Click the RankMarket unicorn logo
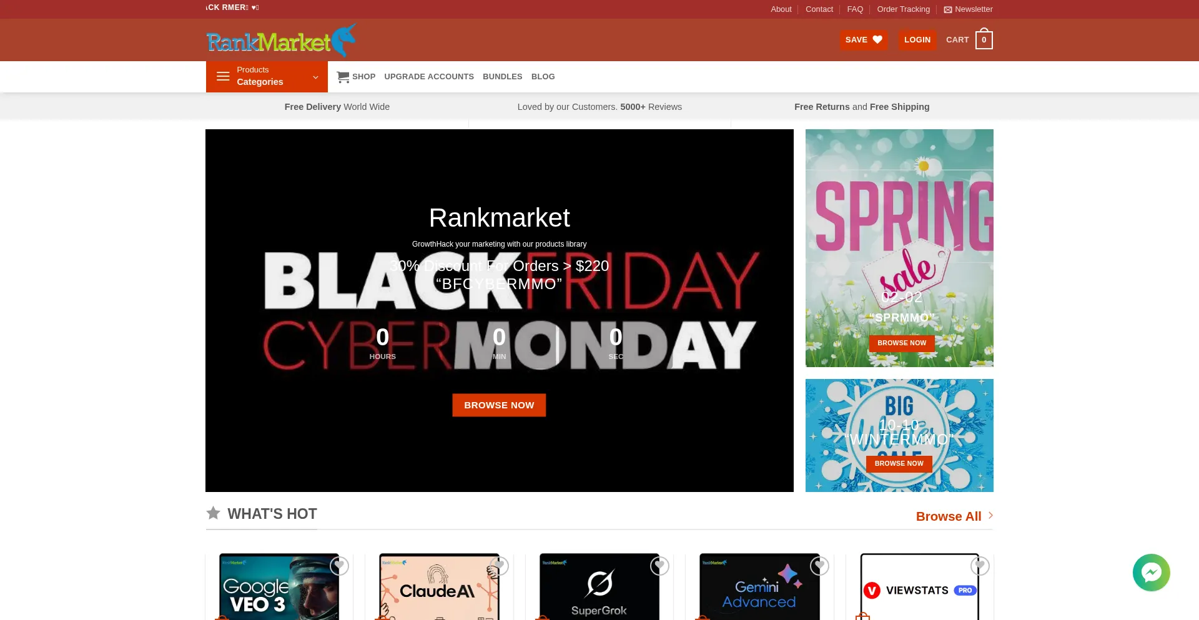1199x620 pixels. point(281,40)
